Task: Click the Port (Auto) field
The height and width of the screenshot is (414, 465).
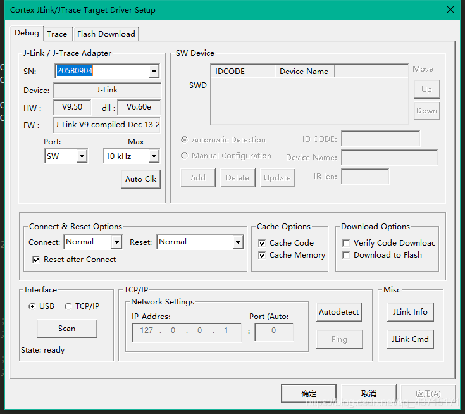Action: coord(274,332)
